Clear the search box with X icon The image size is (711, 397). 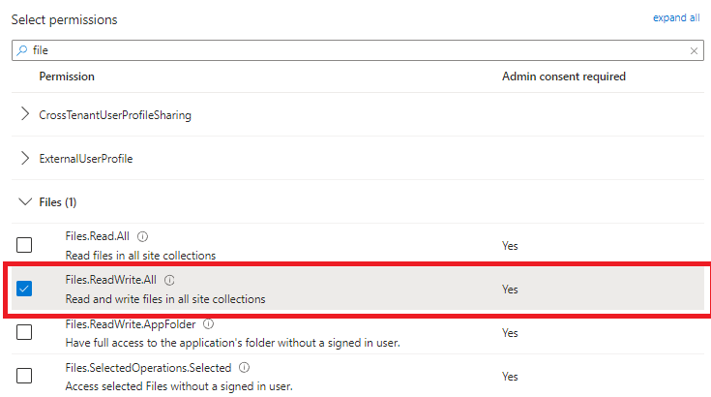[x=694, y=50]
